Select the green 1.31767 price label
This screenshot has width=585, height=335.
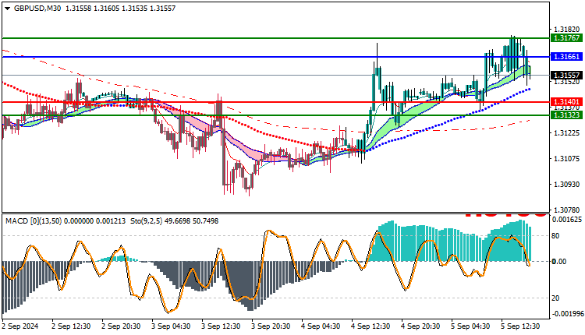(567, 38)
